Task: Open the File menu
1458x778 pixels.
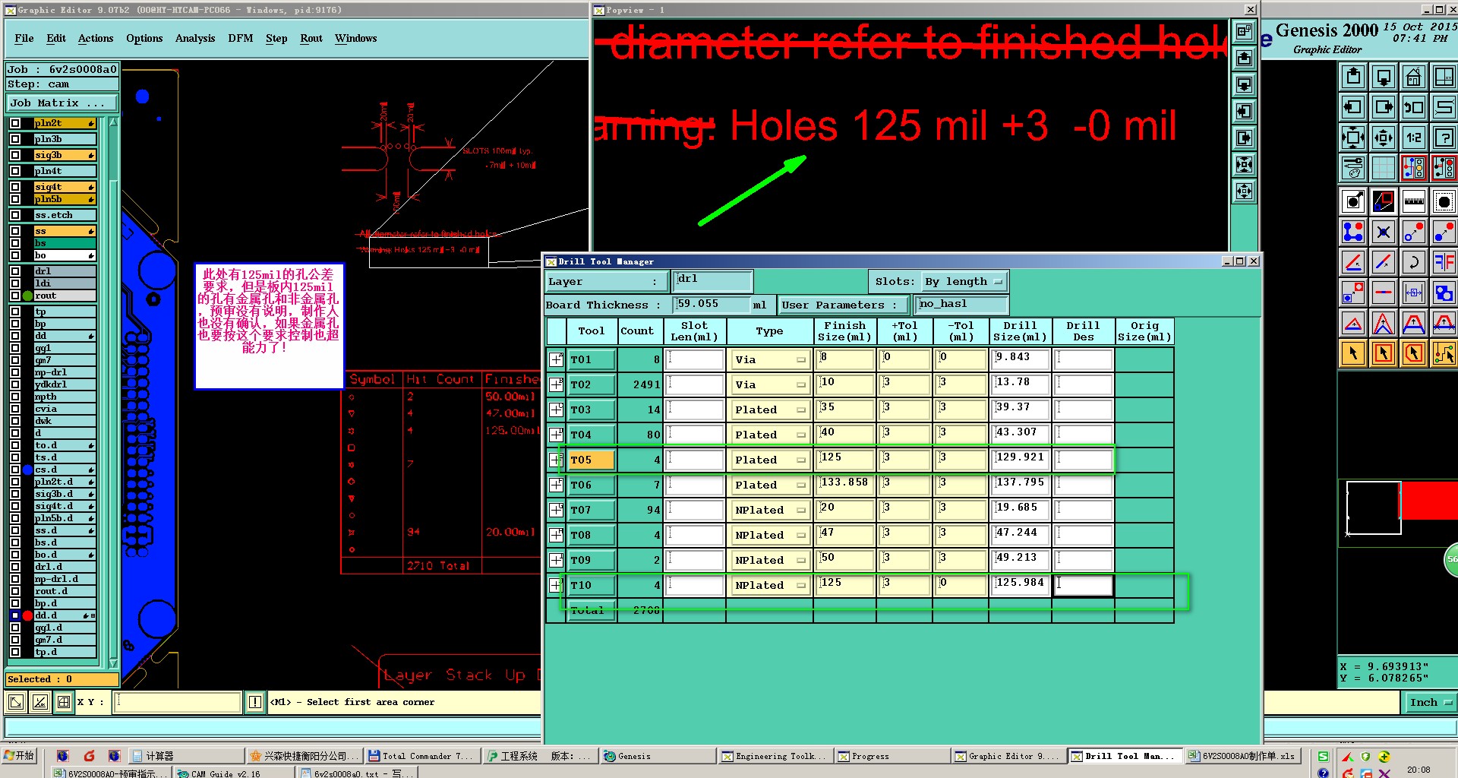Action: pyautogui.click(x=24, y=38)
